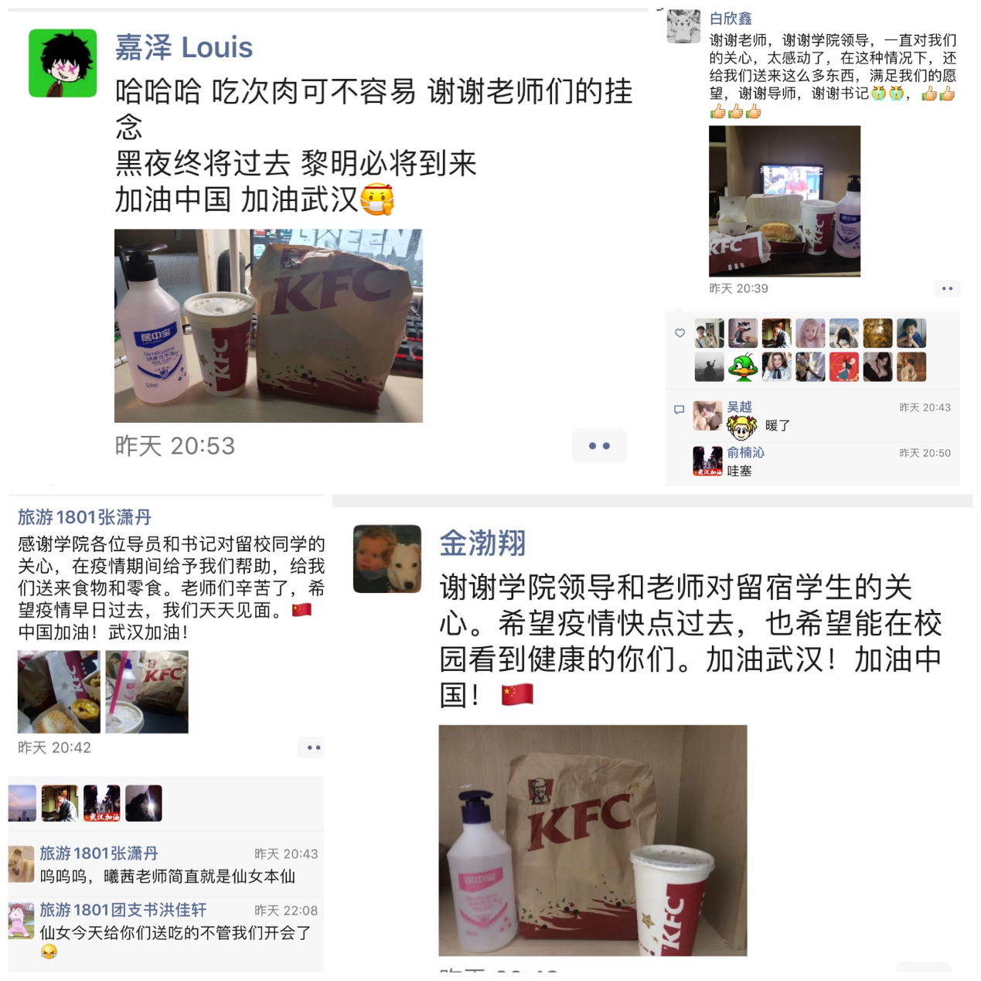View 嘉泽 Louis's KFC bag photo

(x=268, y=325)
